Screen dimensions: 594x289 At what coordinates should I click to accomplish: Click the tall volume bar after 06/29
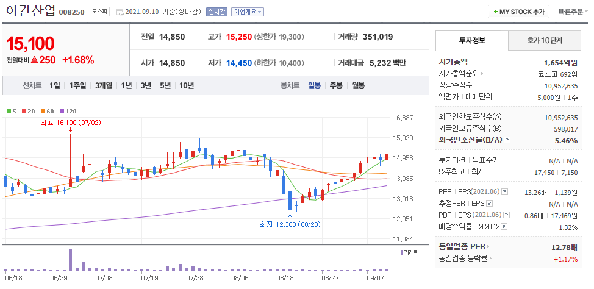tap(71, 260)
